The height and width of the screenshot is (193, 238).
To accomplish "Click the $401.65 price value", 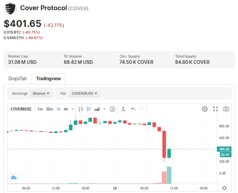I will click(22, 24).
